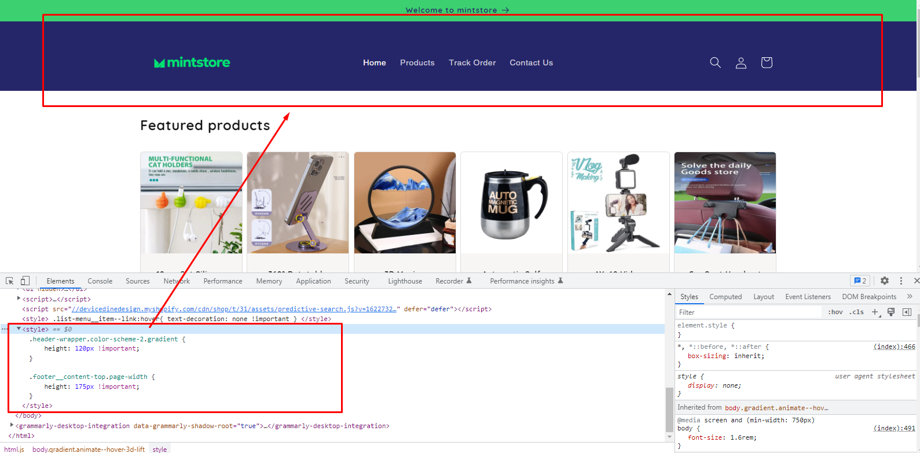
Task: Click the Filter styles input field
Action: coord(749,312)
